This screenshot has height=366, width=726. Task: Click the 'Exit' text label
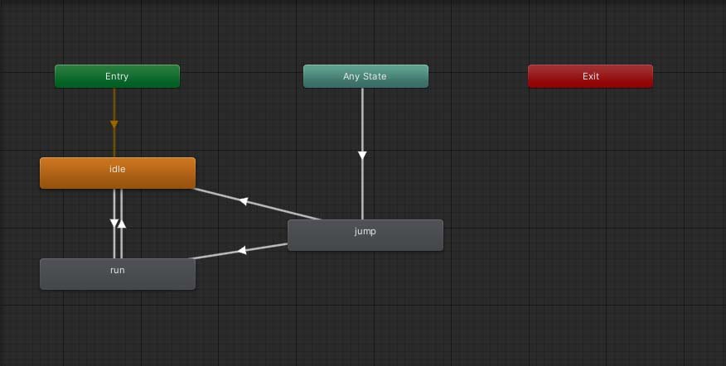point(590,76)
